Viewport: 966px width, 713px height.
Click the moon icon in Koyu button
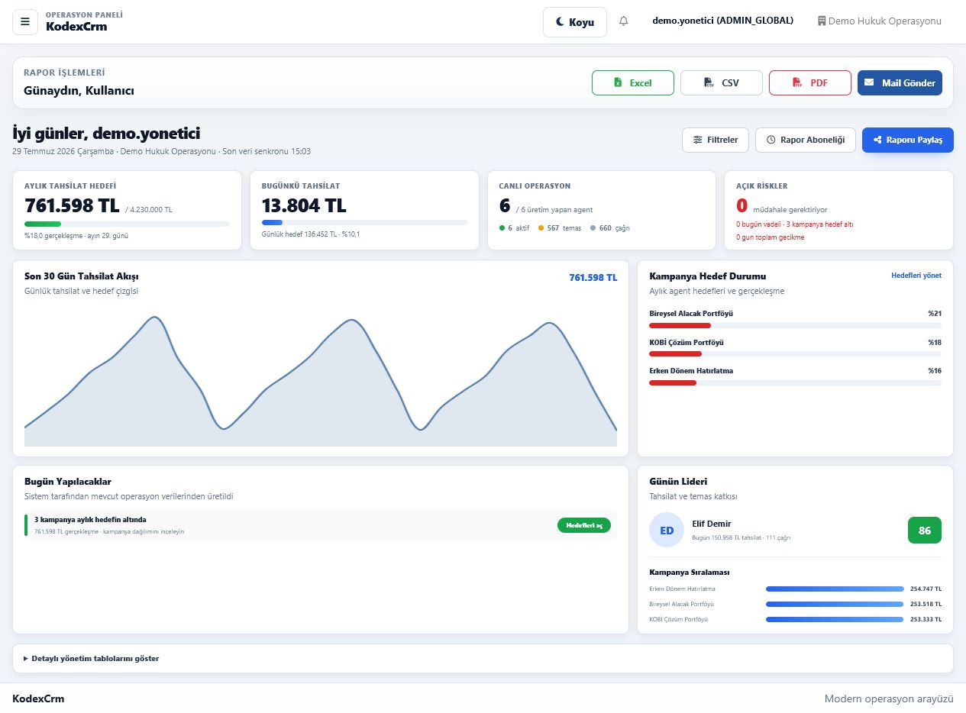pyautogui.click(x=560, y=22)
